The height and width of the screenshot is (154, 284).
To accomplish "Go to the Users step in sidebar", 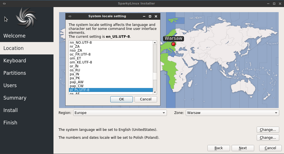I will [27, 85].
